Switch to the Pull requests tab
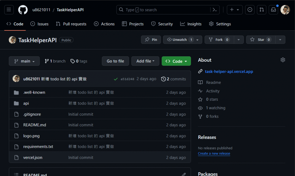Viewport: 295px width, 176px height. 71,24
